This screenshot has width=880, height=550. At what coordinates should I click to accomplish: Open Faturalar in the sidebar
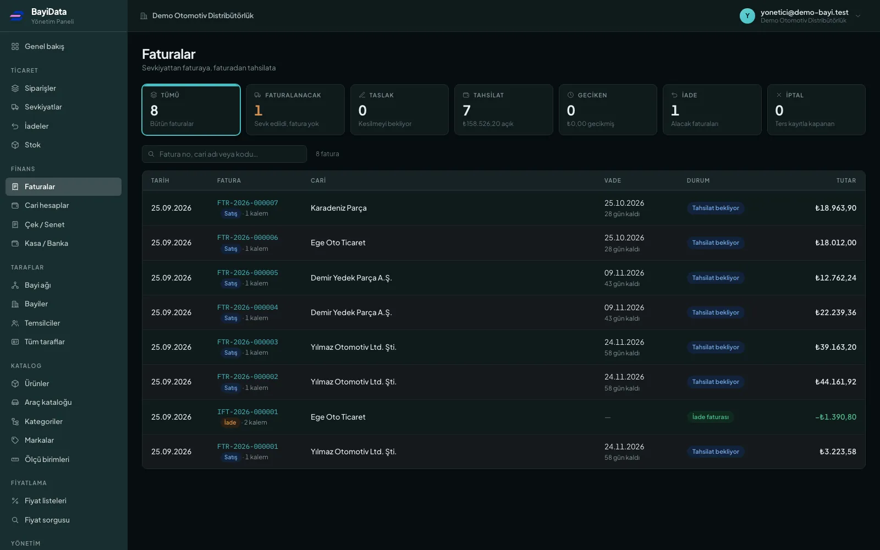(x=63, y=186)
